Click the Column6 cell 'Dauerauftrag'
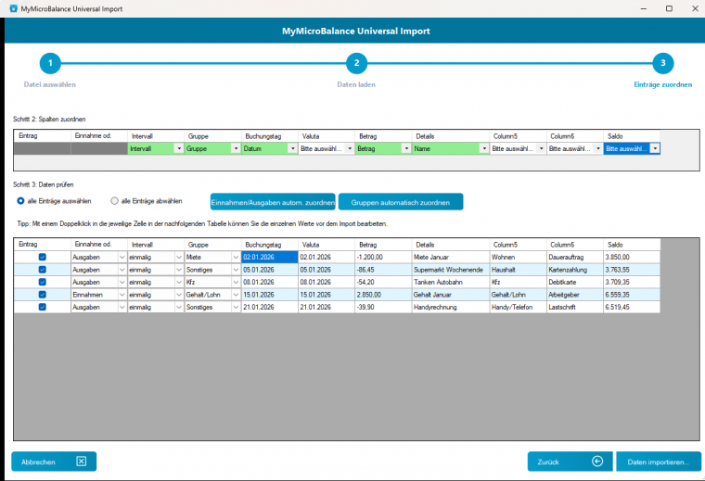The height and width of the screenshot is (481, 705). click(574, 257)
